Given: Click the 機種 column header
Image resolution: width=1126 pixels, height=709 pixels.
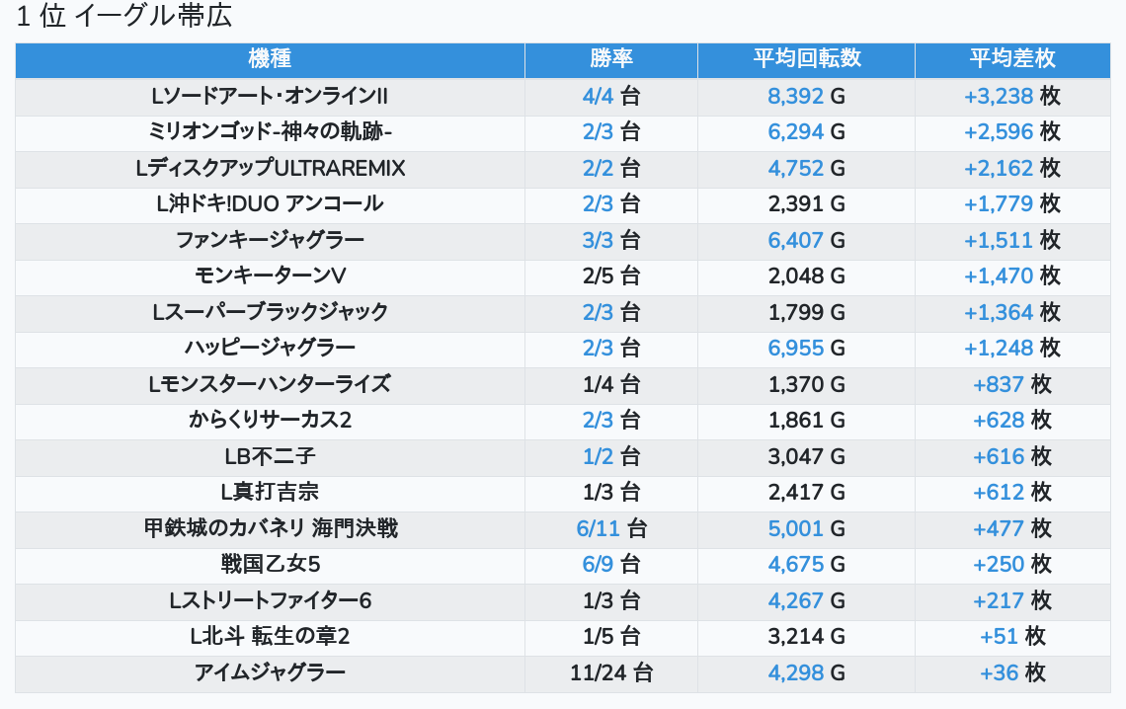Looking at the screenshot, I should [270, 59].
